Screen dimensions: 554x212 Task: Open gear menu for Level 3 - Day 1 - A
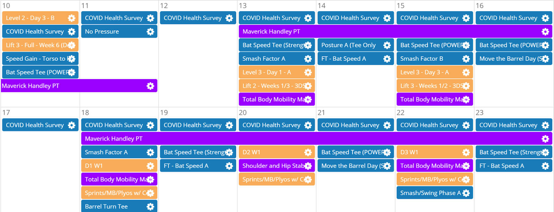point(308,73)
